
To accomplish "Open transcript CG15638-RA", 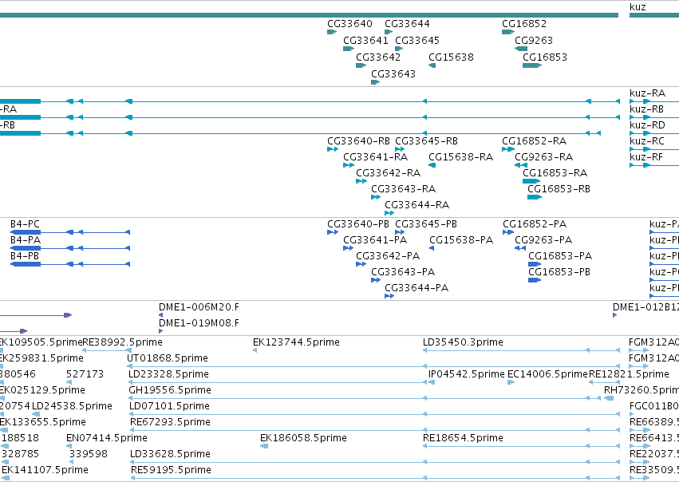I will [460, 157].
